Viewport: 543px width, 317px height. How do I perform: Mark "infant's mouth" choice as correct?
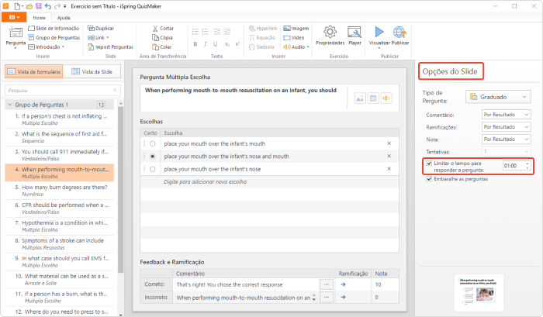(152, 143)
